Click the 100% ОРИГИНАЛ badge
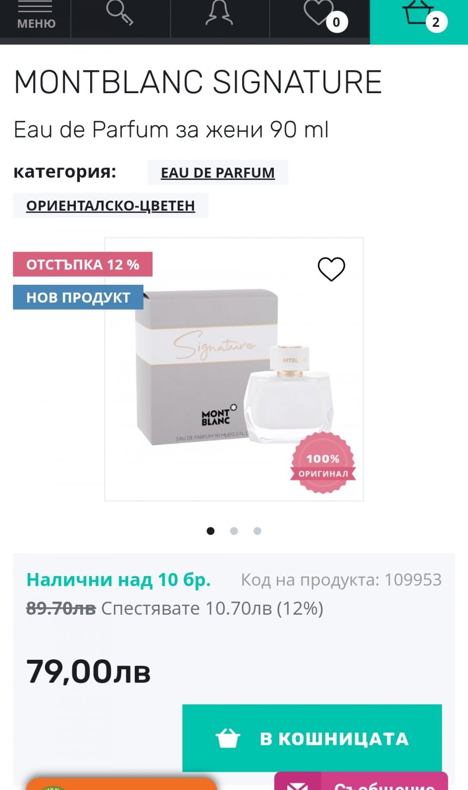The width and height of the screenshot is (468, 790). pos(323,463)
